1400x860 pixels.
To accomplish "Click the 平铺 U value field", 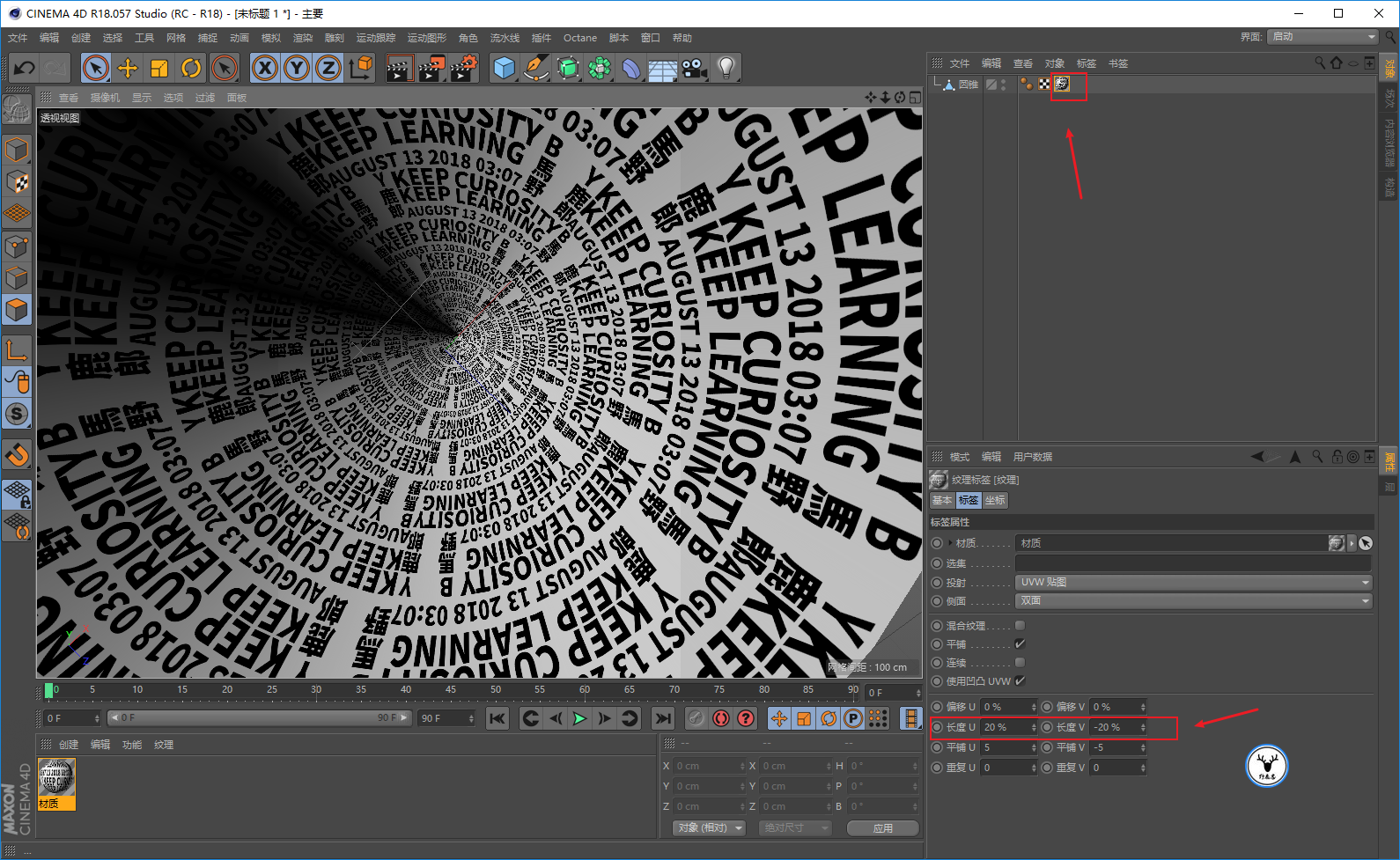I will coord(1006,747).
